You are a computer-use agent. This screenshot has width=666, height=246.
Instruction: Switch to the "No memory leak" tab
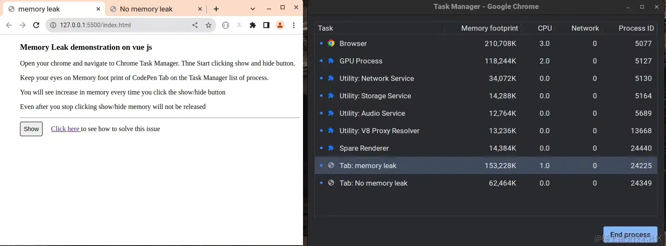tap(146, 9)
